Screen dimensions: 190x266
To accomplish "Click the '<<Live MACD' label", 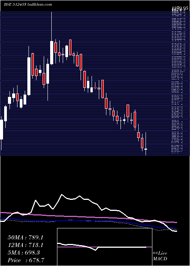I will [160, 256].
